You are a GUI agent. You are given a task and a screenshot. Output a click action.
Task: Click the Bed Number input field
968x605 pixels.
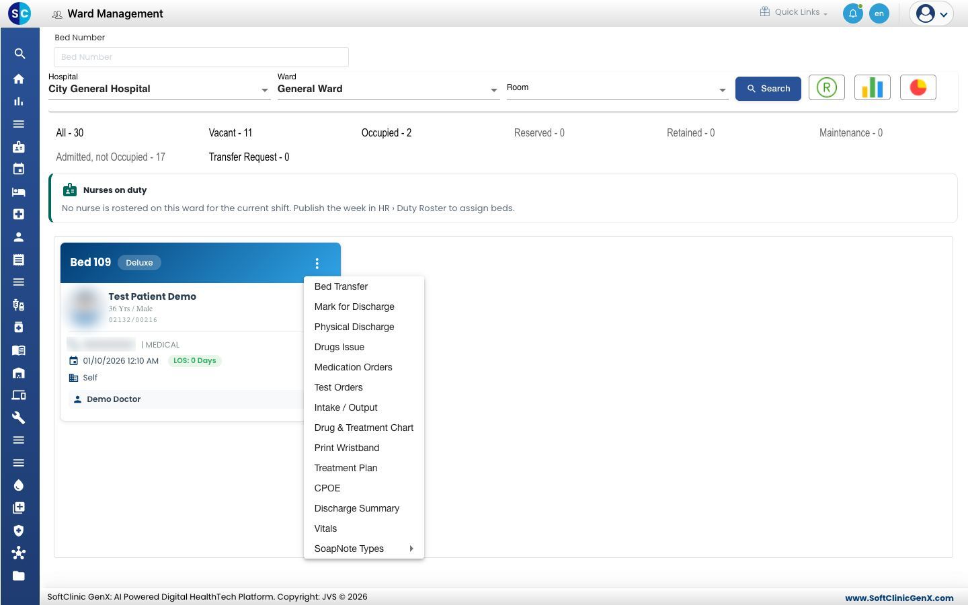(201, 57)
